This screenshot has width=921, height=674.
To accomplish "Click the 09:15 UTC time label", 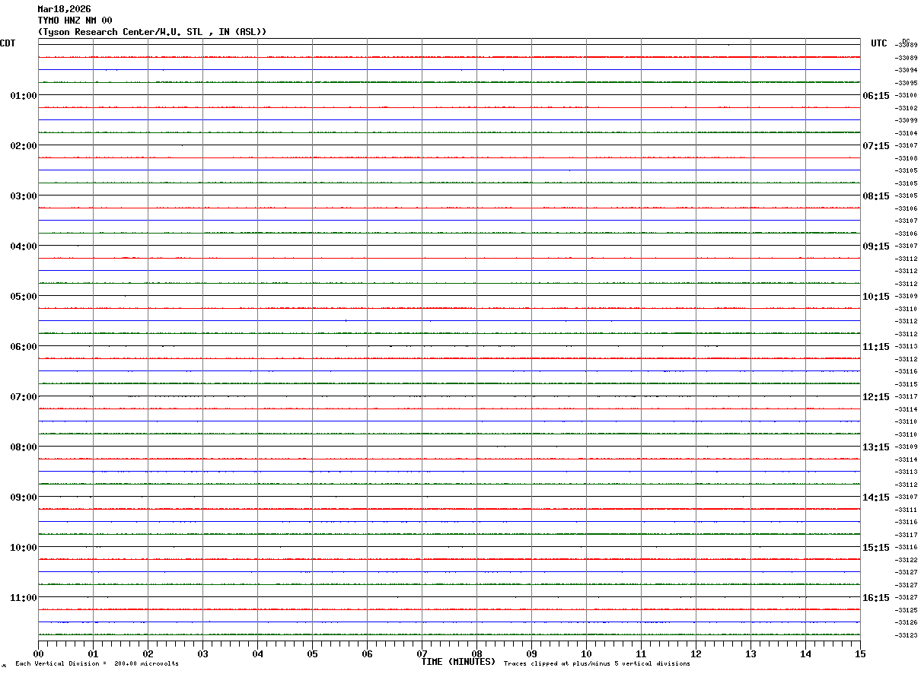I will [876, 246].
